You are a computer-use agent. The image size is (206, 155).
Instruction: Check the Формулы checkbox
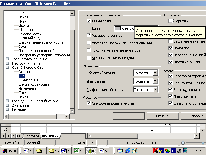[170, 21]
